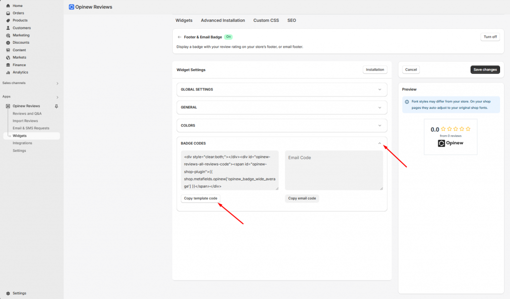The height and width of the screenshot is (299, 510).
Task: Expand the Apps section
Action: pos(58,97)
